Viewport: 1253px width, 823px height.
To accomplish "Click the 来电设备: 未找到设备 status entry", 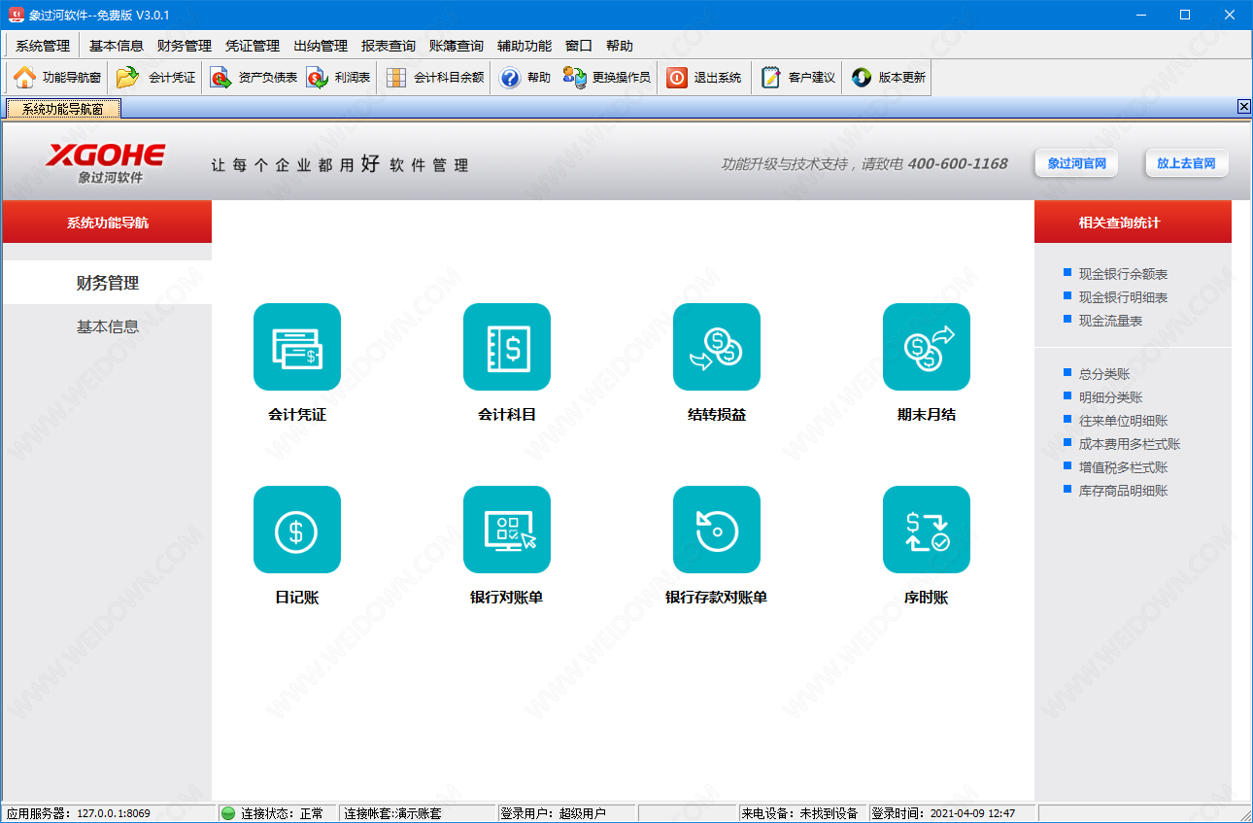I will 802,813.
